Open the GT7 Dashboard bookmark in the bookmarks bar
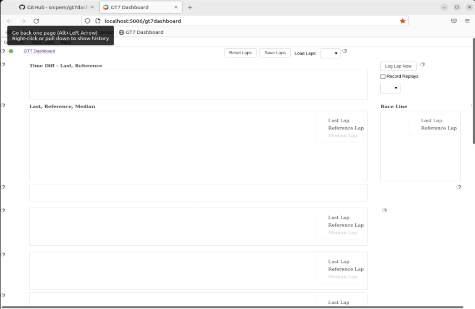Screen dimensions: 475x309 coord(141,32)
